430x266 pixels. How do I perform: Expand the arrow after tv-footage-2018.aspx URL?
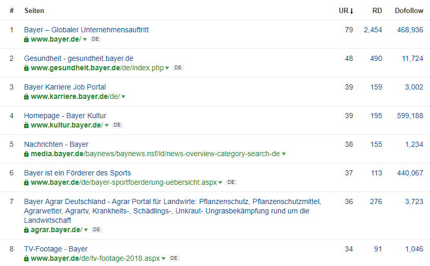[x=163, y=259]
